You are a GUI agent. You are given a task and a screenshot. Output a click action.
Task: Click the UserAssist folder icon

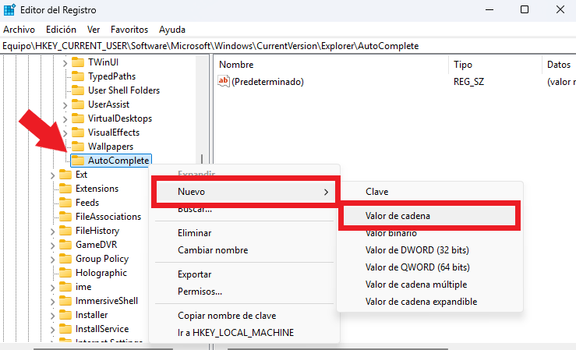coord(77,104)
